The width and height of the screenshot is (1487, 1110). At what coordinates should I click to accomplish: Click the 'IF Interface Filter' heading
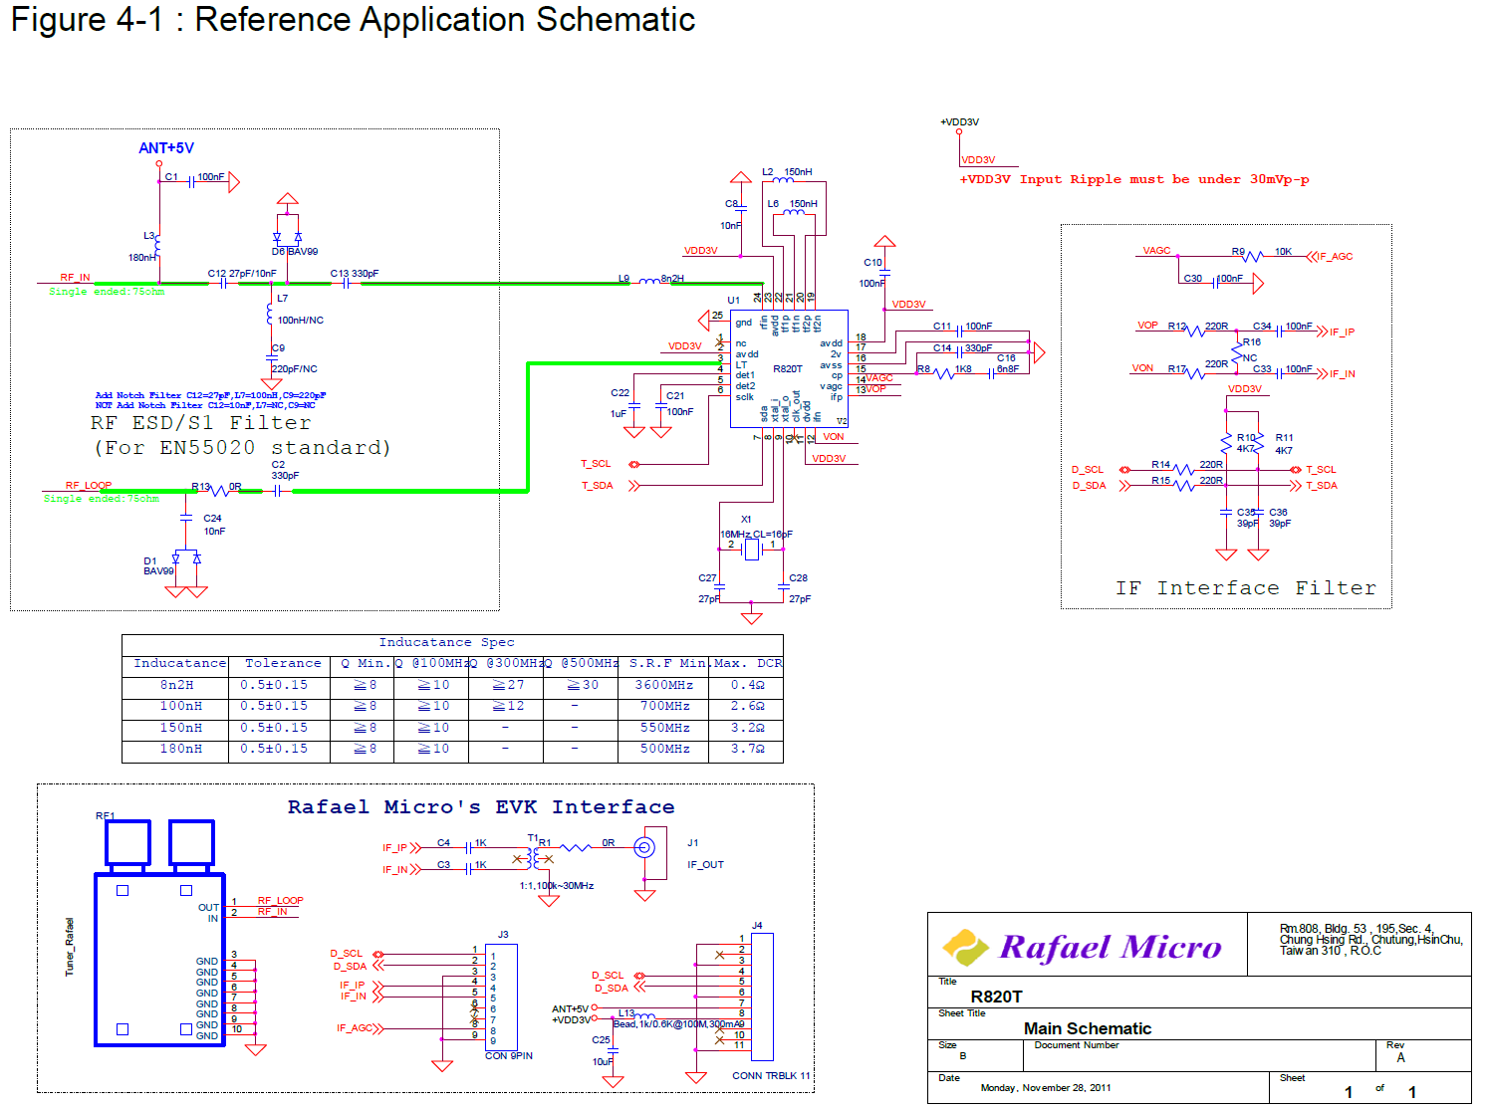point(1246,588)
